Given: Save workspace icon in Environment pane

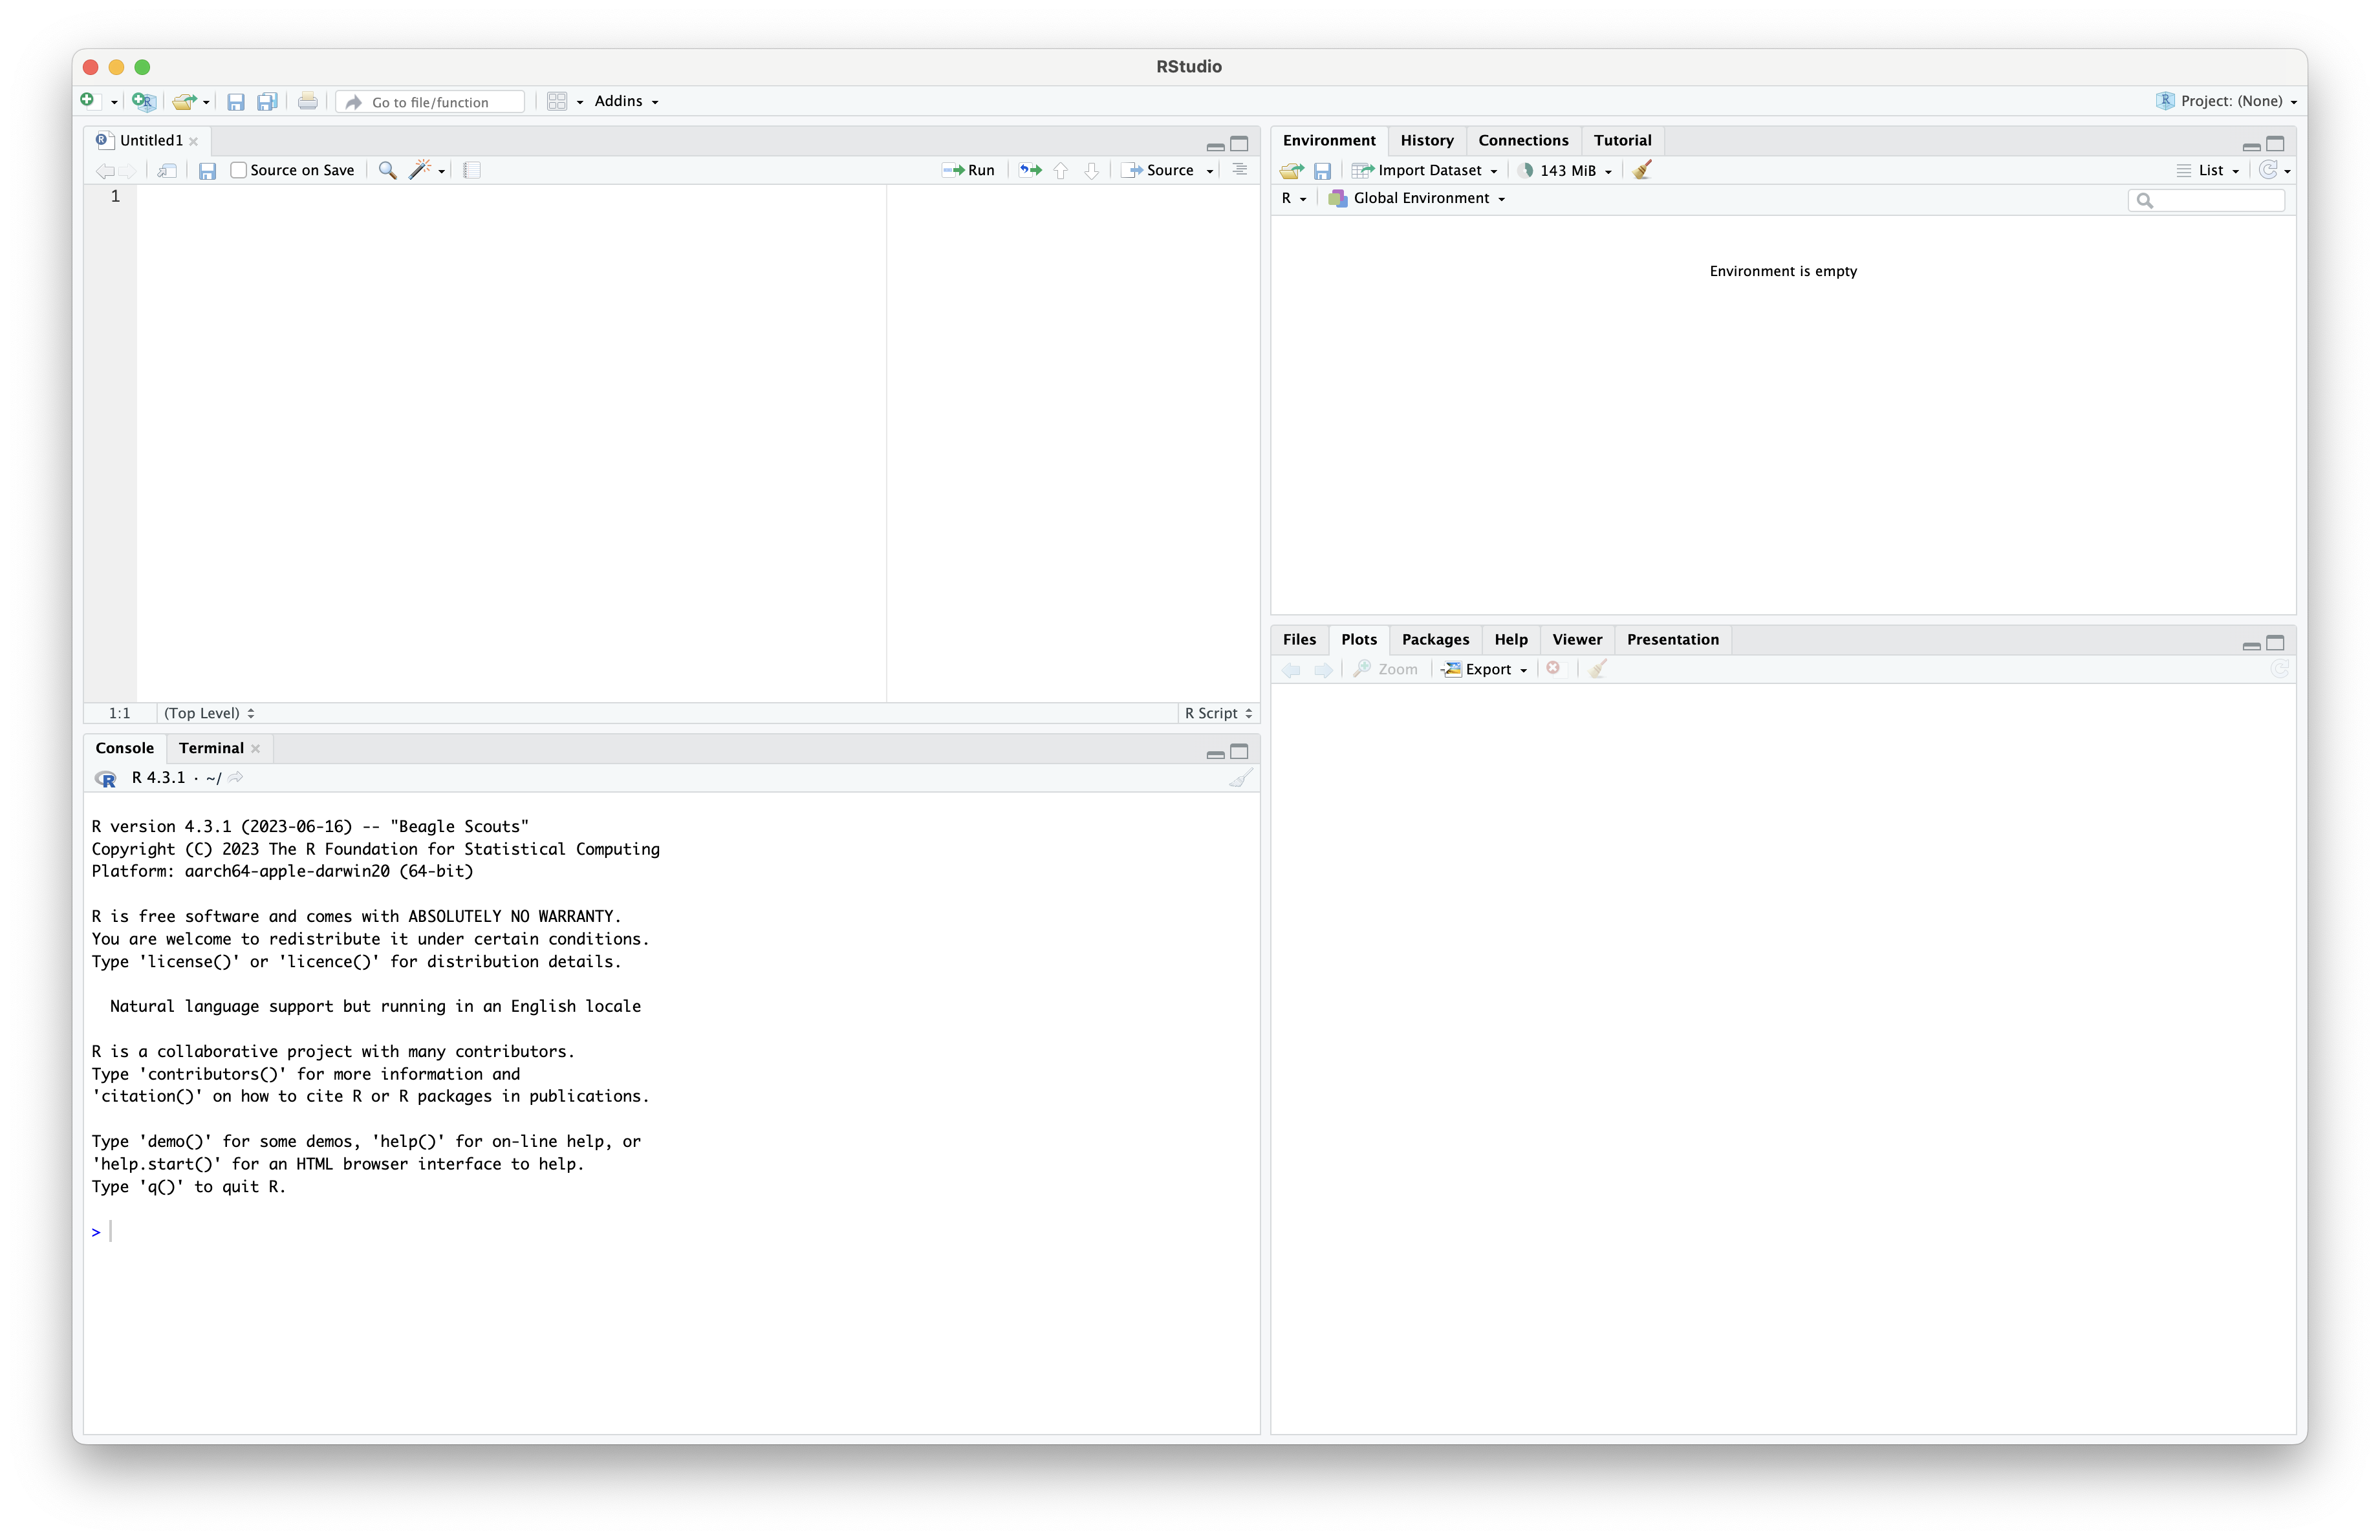Looking at the screenshot, I should tap(1322, 171).
